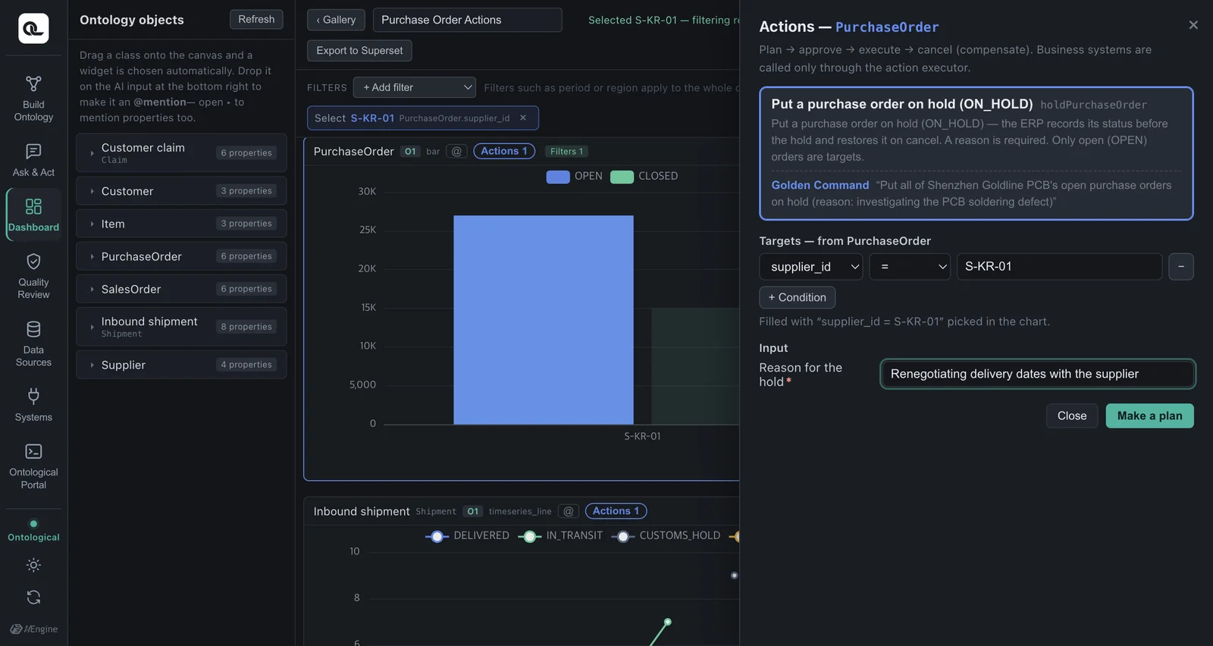Remove the supplier_id condition with minus button
This screenshot has height=646, width=1213.
click(1181, 267)
